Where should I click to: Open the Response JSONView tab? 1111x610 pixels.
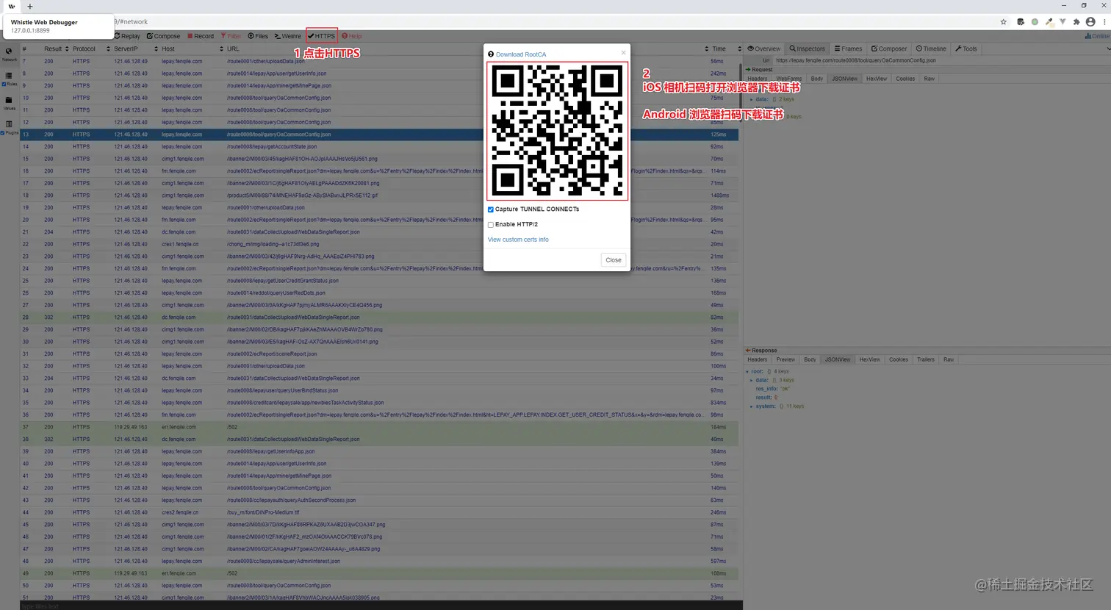(838, 360)
